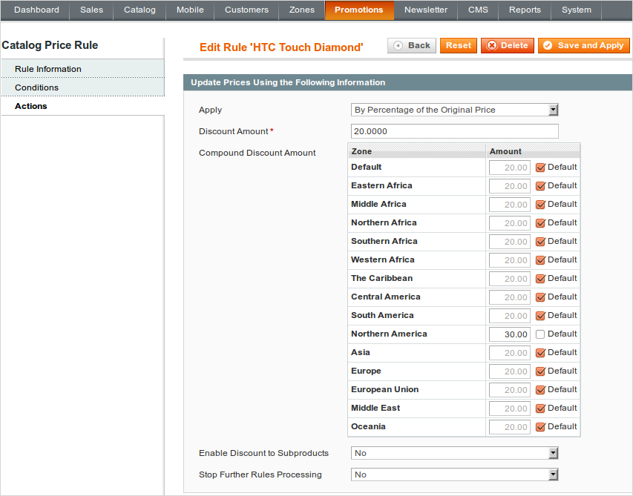
Task: Click the Back button
Action: (411, 45)
